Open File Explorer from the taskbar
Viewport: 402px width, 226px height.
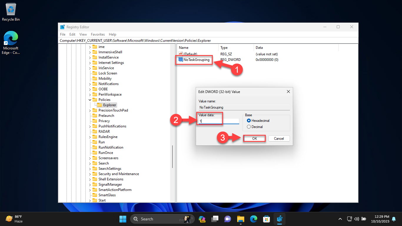(241, 219)
